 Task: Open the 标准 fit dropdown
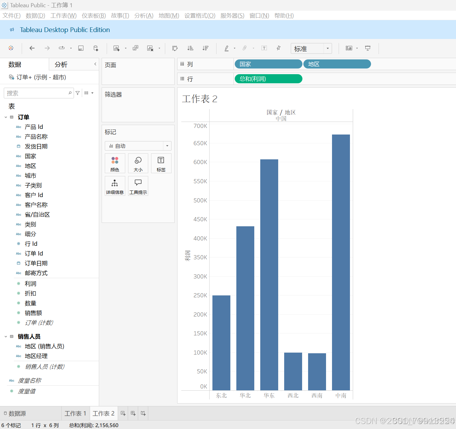coord(327,48)
